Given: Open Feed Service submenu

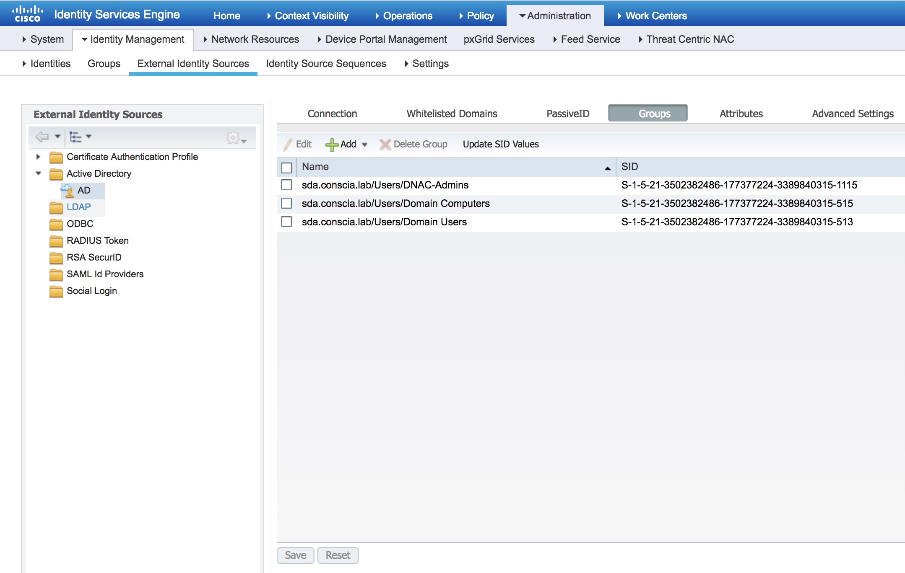Looking at the screenshot, I should pos(587,39).
